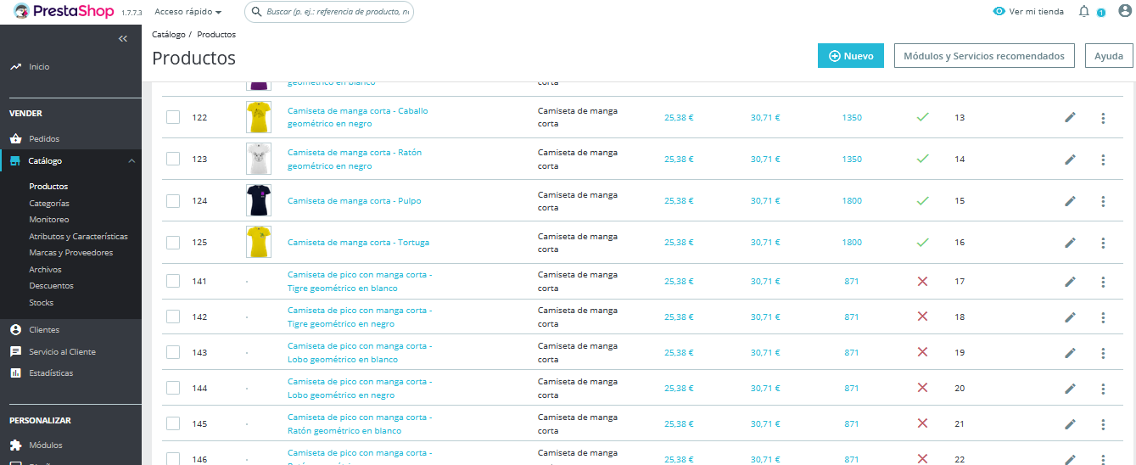Edit product 124 with pencil icon
The width and height of the screenshot is (1136, 465).
[1070, 201]
